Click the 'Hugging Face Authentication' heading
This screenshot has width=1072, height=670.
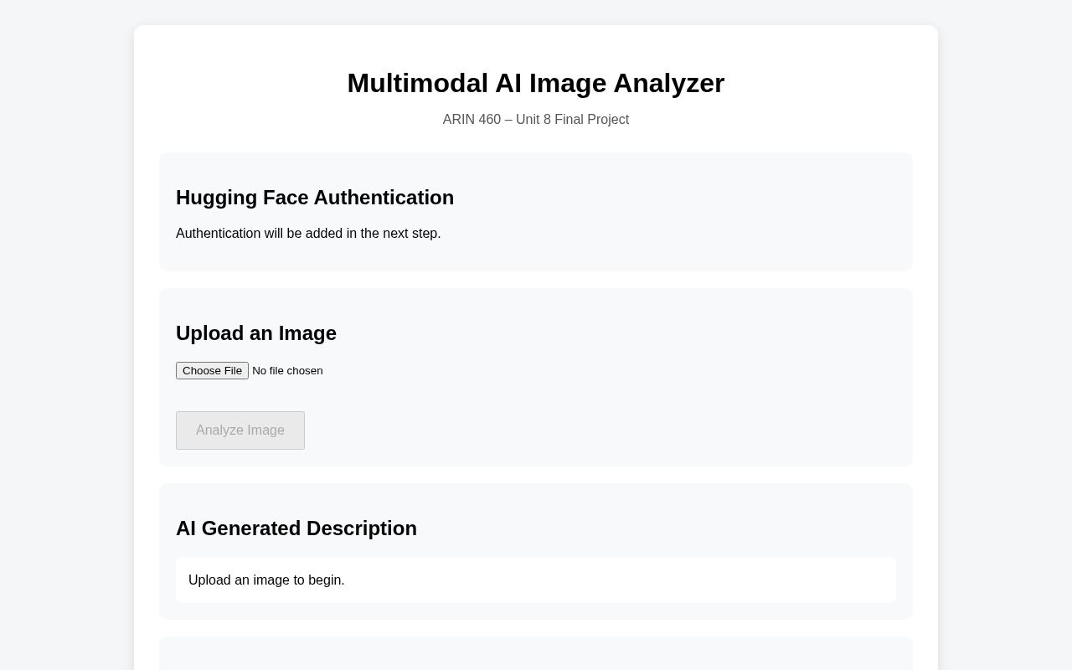tap(315, 198)
